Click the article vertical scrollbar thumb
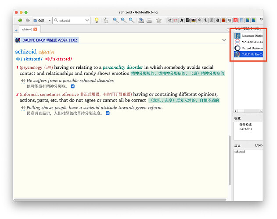 tap(230, 160)
